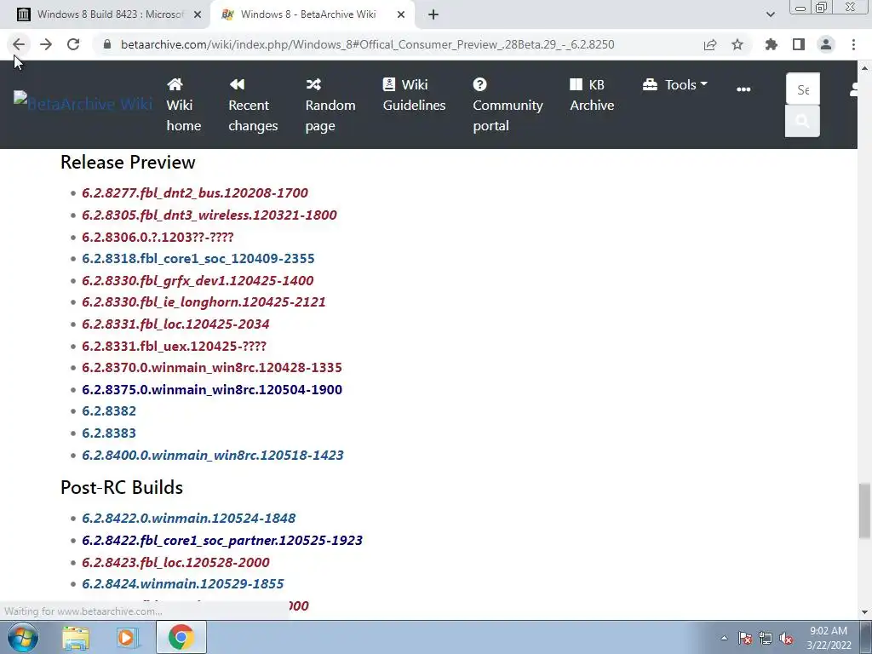Expand the Tools dropdown

675,84
